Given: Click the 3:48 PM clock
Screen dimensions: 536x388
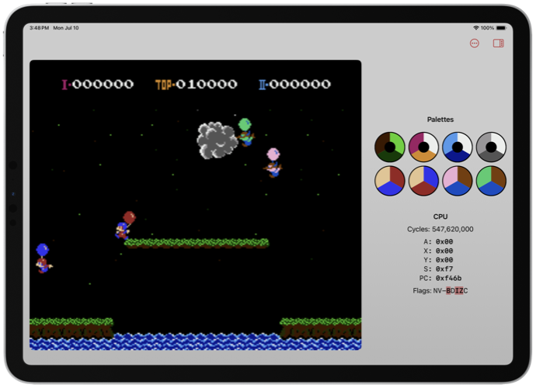Looking at the screenshot, I should pos(40,28).
